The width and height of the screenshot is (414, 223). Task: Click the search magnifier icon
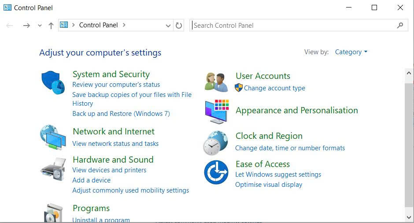tap(400, 26)
